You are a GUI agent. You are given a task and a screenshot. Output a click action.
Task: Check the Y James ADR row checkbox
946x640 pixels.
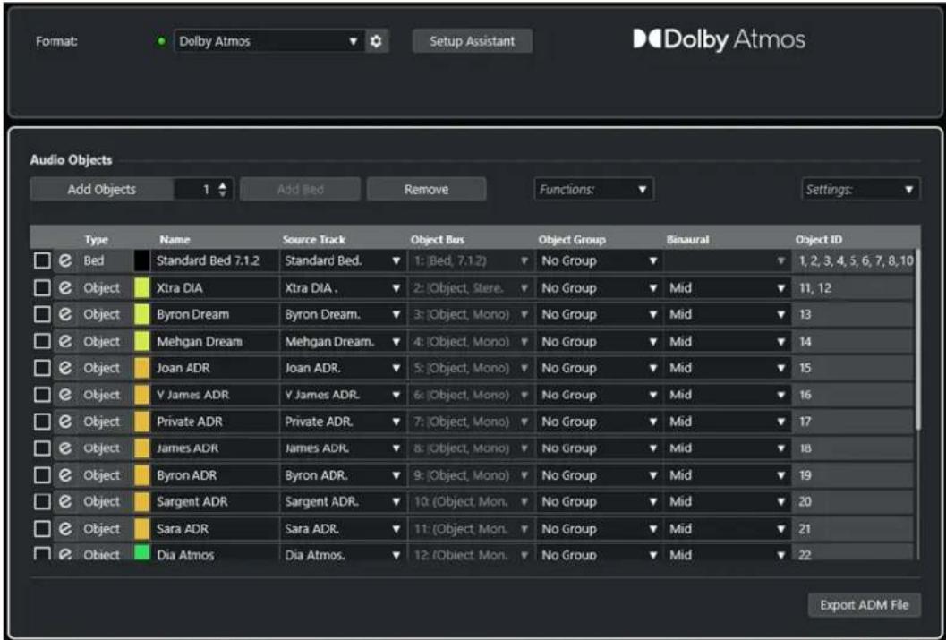tap(42, 395)
